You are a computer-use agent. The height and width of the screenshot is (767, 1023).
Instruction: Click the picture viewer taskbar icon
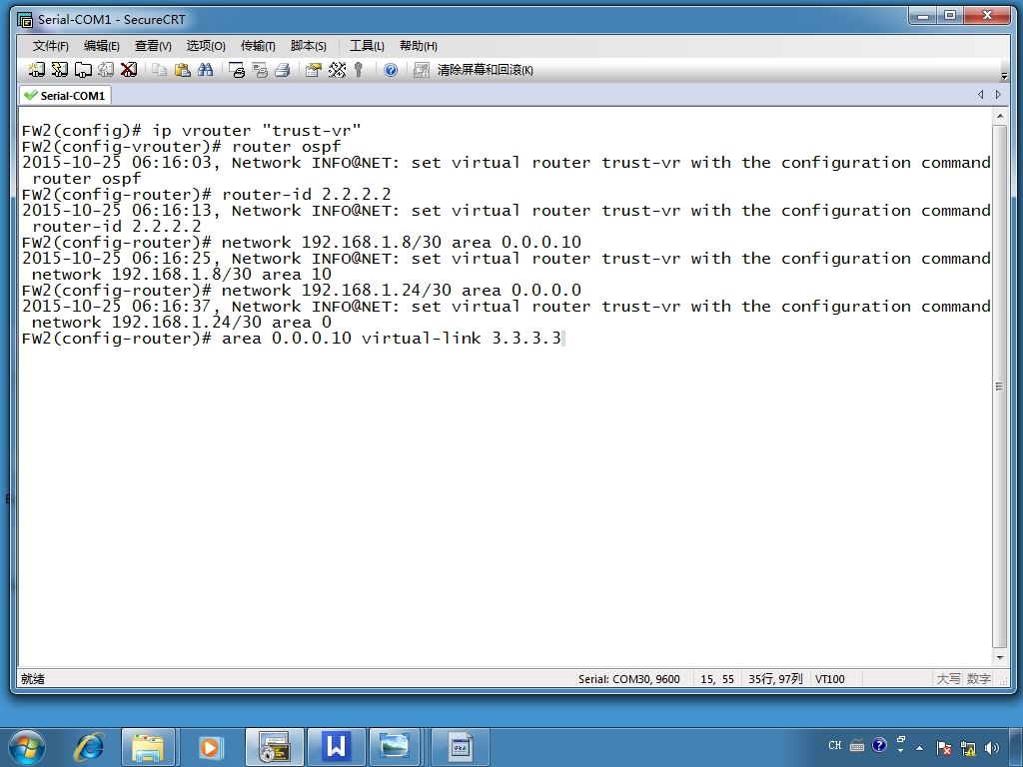[396, 747]
